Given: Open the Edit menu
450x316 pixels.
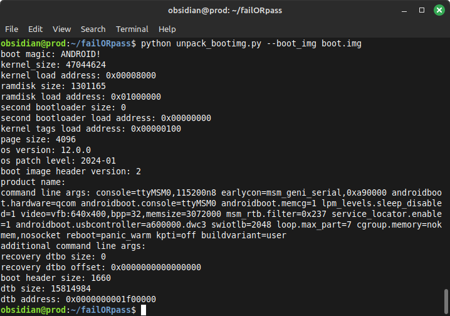Looking at the screenshot, I should pyautogui.click(x=35, y=29).
